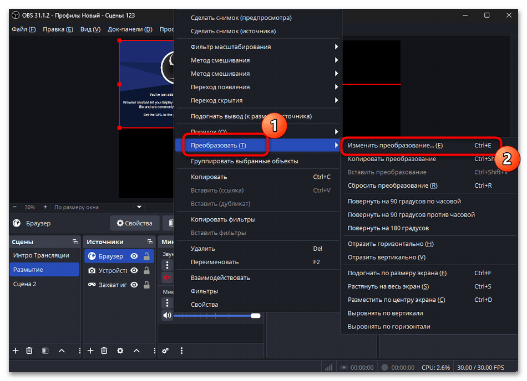Open advanced audio settings gears icon
This screenshot has width=527, height=381.
click(165, 351)
